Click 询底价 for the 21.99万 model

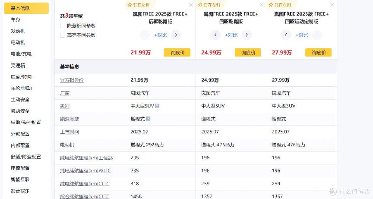[x=177, y=53]
